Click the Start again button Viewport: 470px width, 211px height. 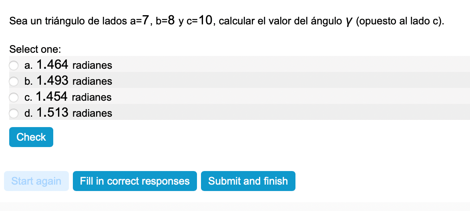(x=36, y=181)
